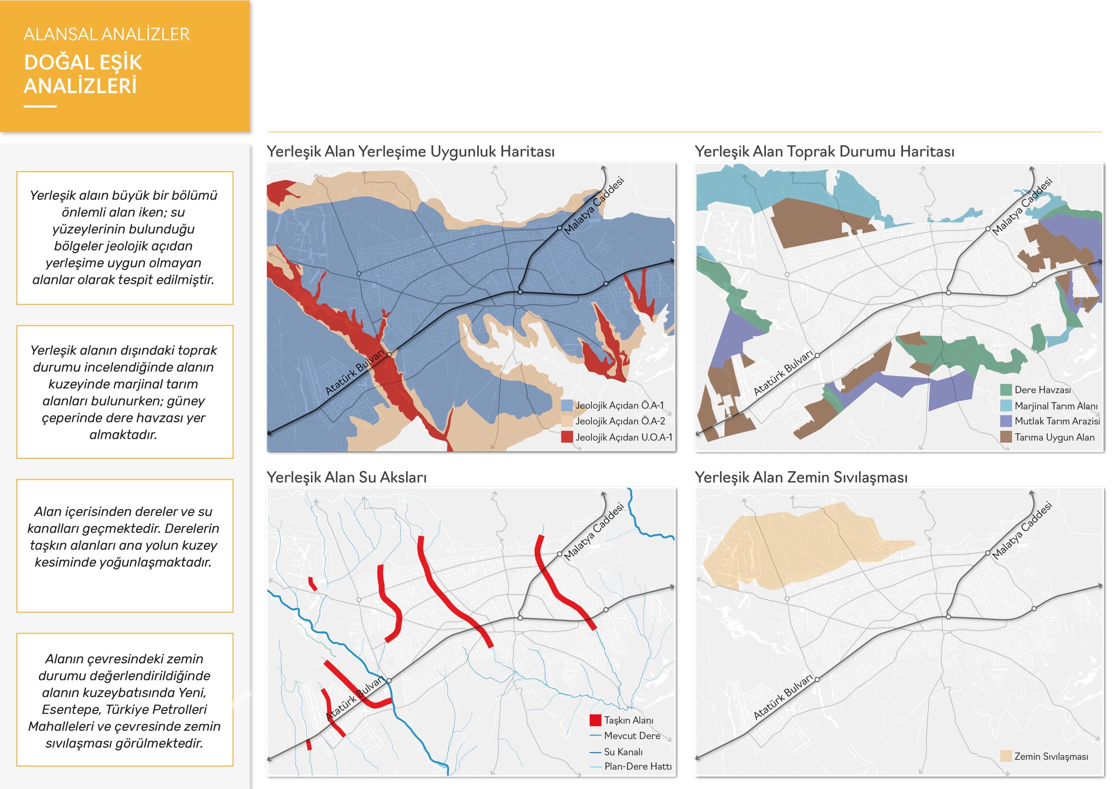Click the Plan-Dere Hattı legend line

(596, 767)
